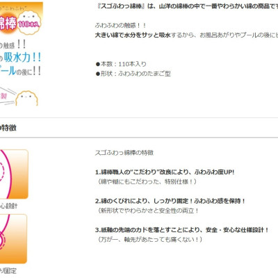The width and height of the screenshot is (278, 278).
Task: Click the スゴふわっ綿棒の特徴 subtitle
Action: pyautogui.click(x=124, y=153)
